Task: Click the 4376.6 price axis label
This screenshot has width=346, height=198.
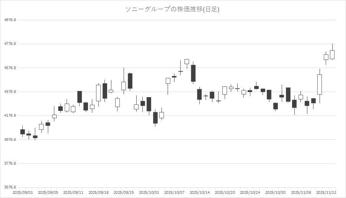Action: (x=10, y=92)
